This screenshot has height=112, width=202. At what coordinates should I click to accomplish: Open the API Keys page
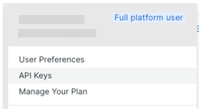point(35,76)
